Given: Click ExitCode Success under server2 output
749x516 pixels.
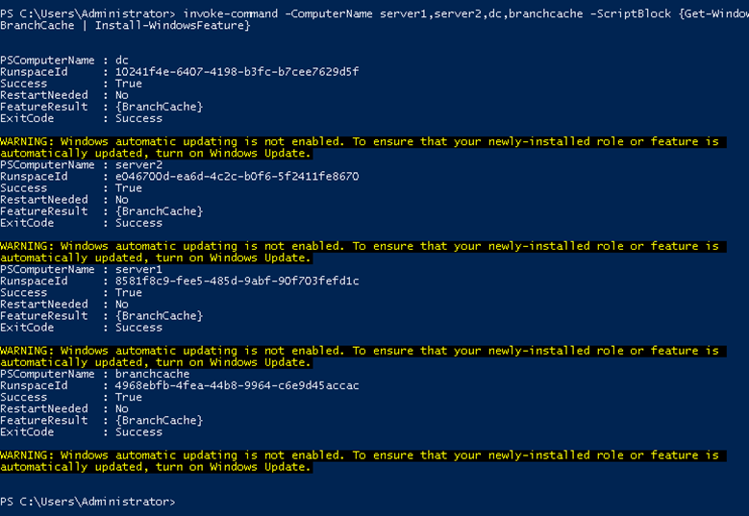Looking at the screenshot, I should [81, 223].
